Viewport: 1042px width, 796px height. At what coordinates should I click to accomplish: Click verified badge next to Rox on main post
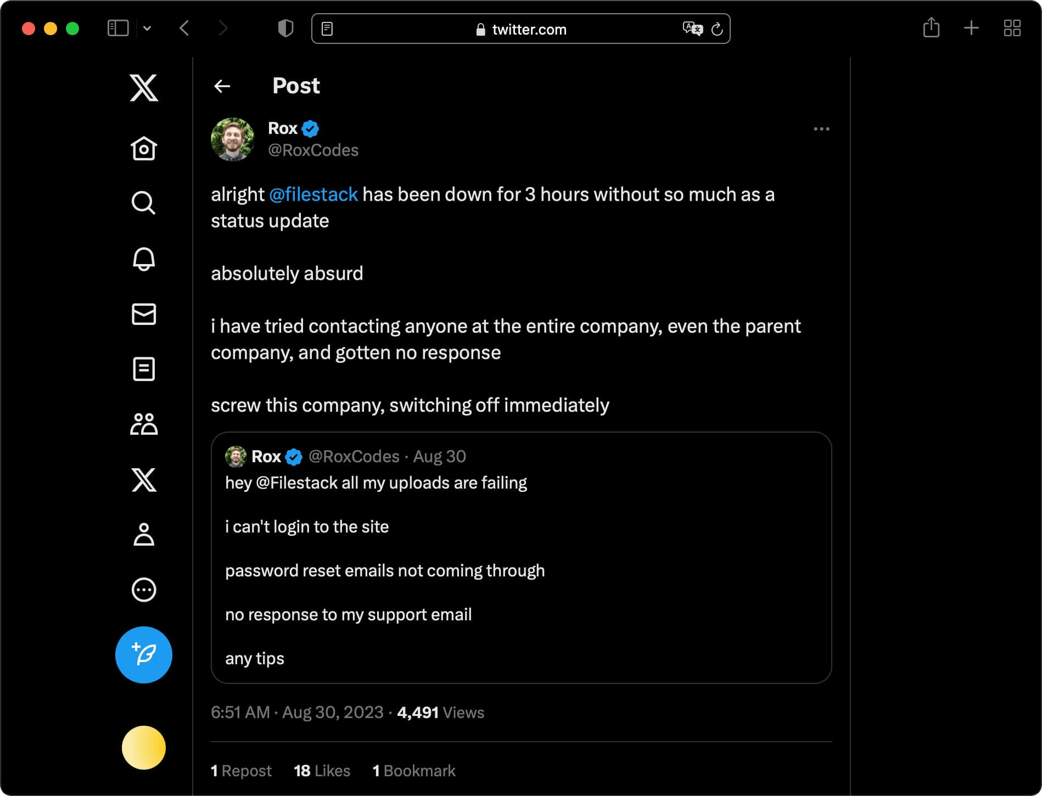tap(310, 128)
